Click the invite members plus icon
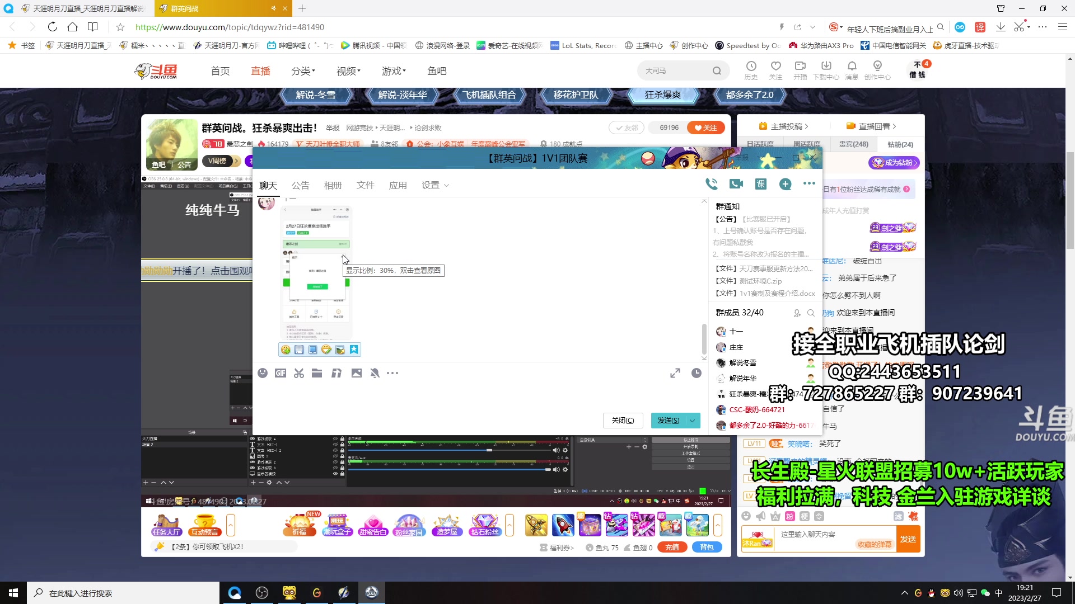This screenshot has height=604, width=1075. pyautogui.click(x=786, y=184)
